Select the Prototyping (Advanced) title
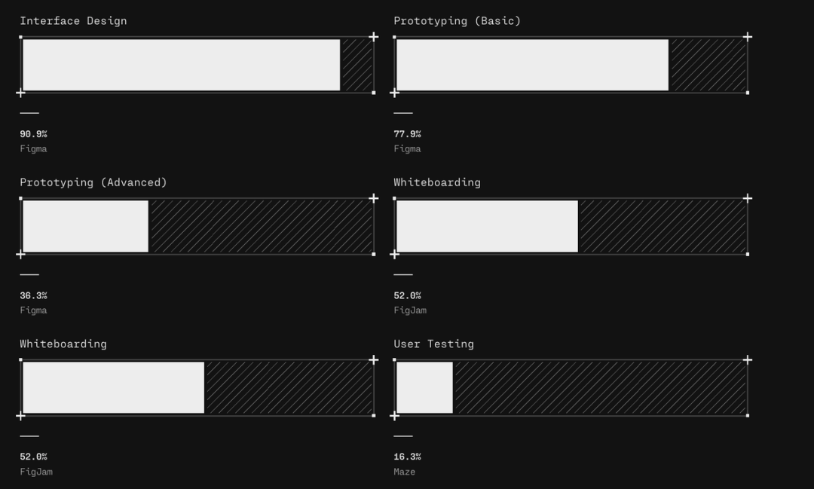This screenshot has height=489, width=814. pos(93,182)
